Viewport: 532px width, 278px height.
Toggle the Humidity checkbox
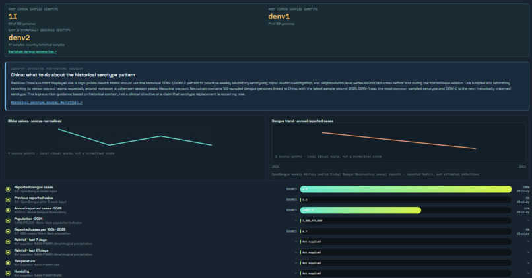pyautogui.click(x=8, y=273)
